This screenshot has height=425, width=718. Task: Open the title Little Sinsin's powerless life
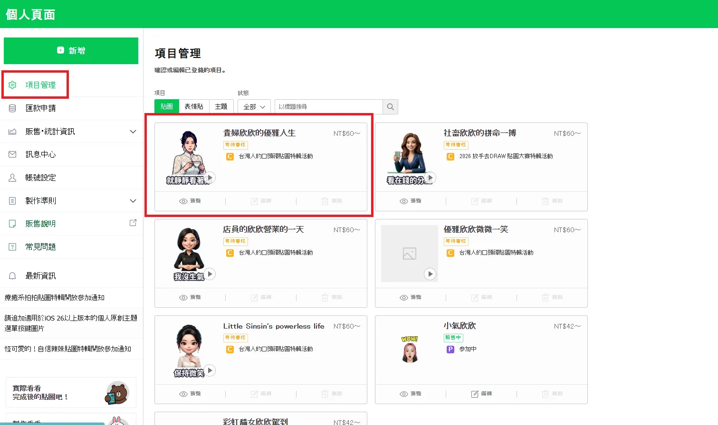pyautogui.click(x=274, y=326)
